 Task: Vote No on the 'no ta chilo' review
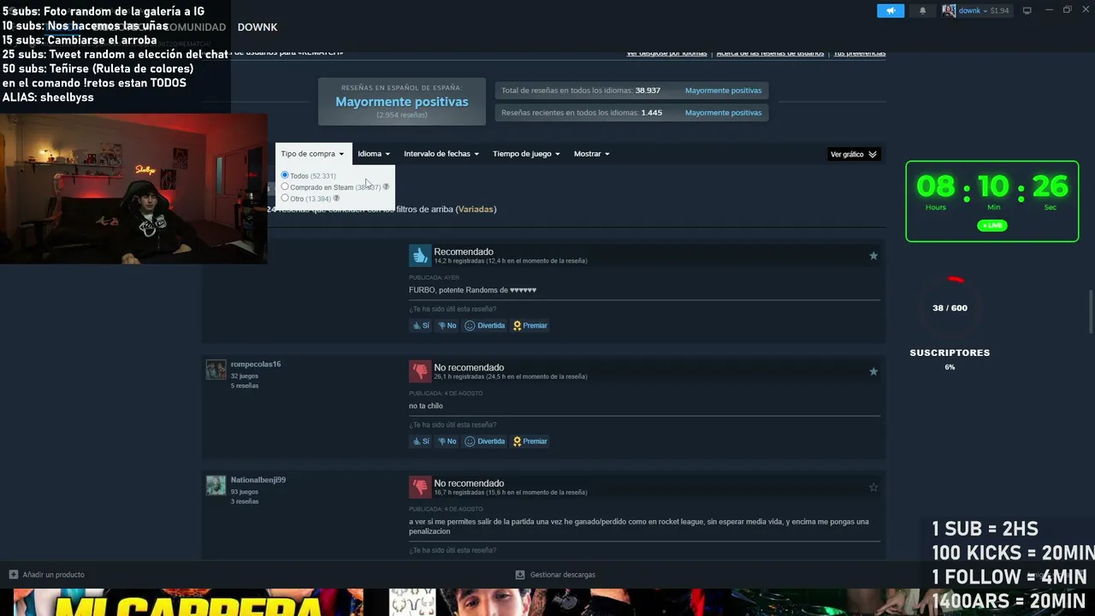(x=447, y=441)
